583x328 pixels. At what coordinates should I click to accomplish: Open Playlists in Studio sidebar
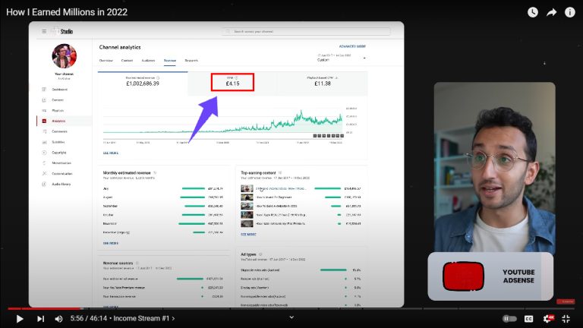pos(58,110)
